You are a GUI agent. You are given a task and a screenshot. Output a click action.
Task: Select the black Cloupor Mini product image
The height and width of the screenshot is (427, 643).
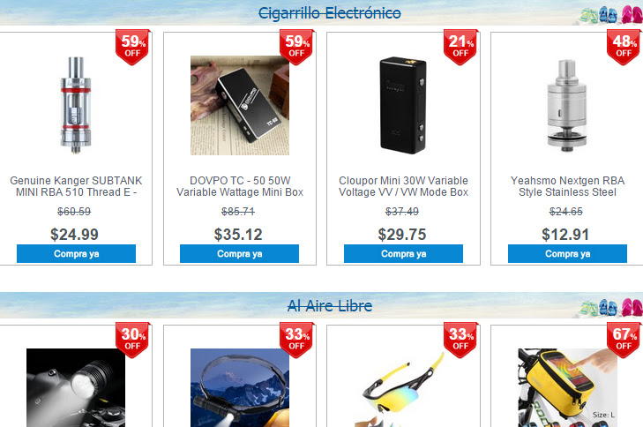pos(403,105)
